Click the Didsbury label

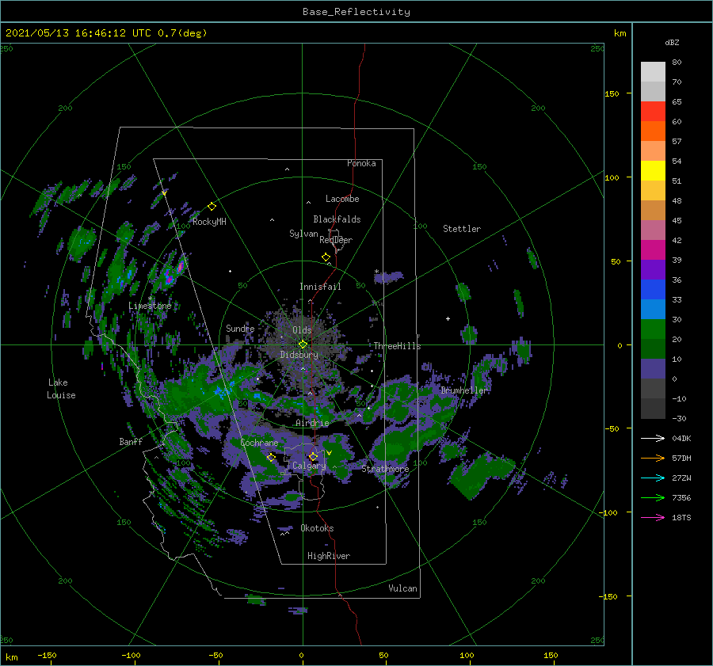tap(299, 355)
